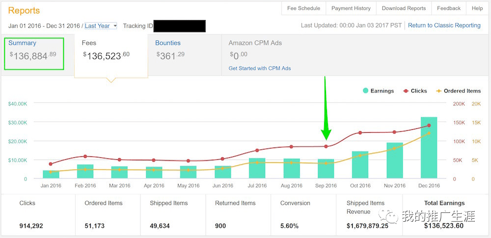Screen dimensions: 491x238
Task: Open the Last Year date range dropdown
Action: pyautogui.click(x=101, y=26)
